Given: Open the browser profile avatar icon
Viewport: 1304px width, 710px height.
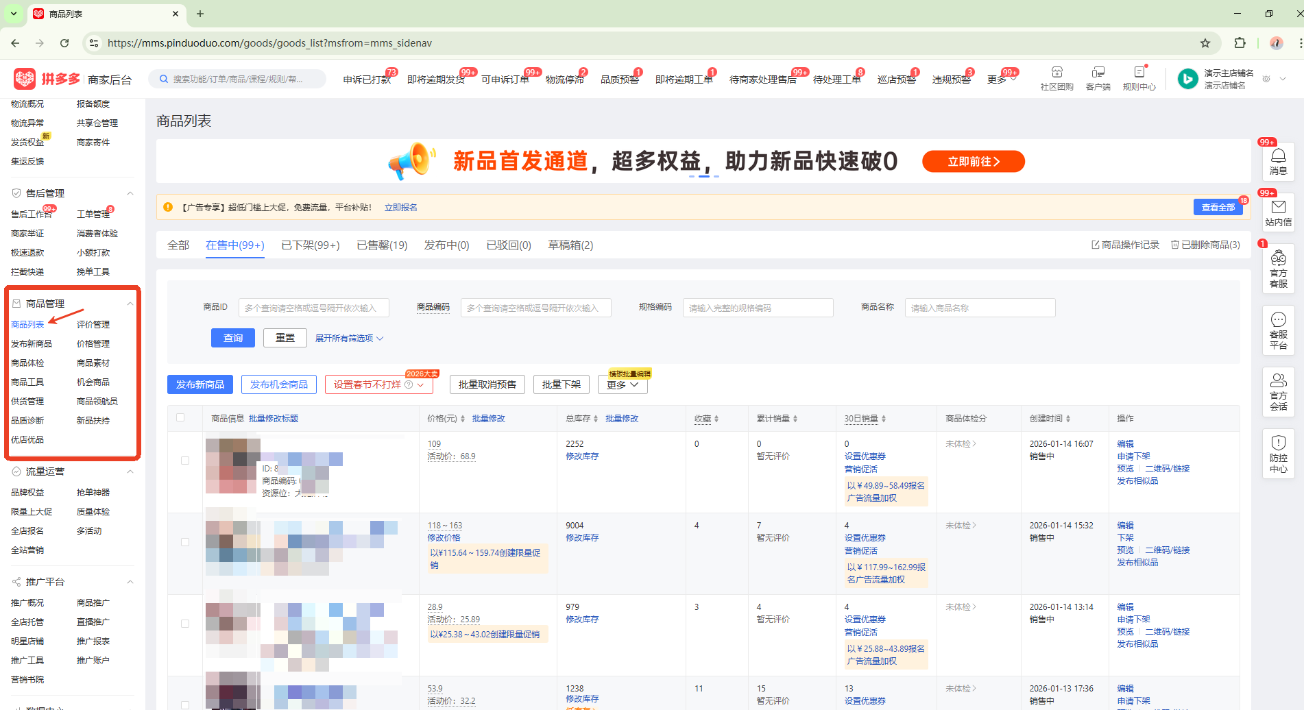Looking at the screenshot, I should click(1276, 43).
